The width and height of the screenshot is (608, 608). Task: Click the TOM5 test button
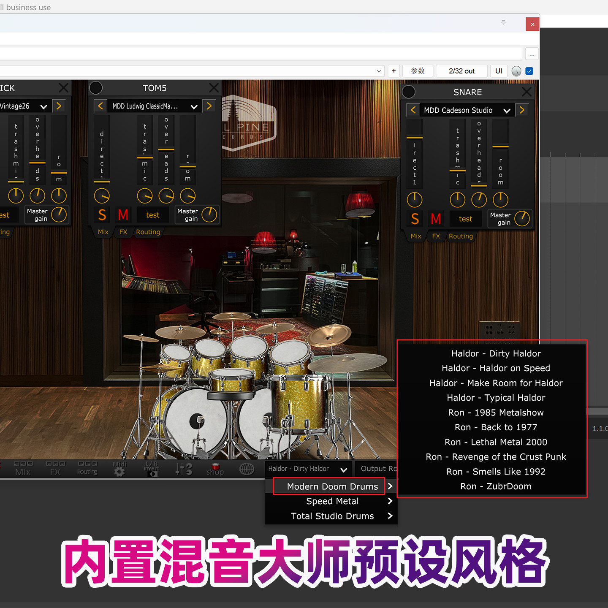click(x=153, y=215)
